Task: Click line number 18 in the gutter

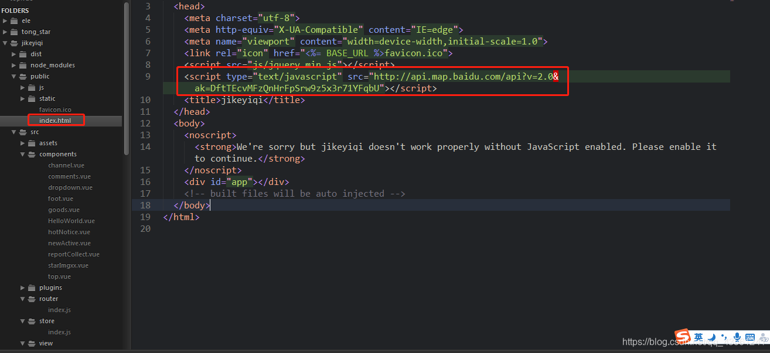Action: pyautogui.click(x=145, y=205)
